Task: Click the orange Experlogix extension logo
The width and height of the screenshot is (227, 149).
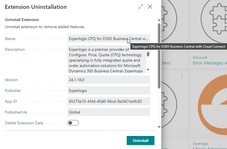Action: point(212,105)
